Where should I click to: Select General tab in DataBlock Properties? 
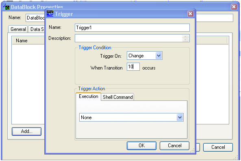(18, 29)
